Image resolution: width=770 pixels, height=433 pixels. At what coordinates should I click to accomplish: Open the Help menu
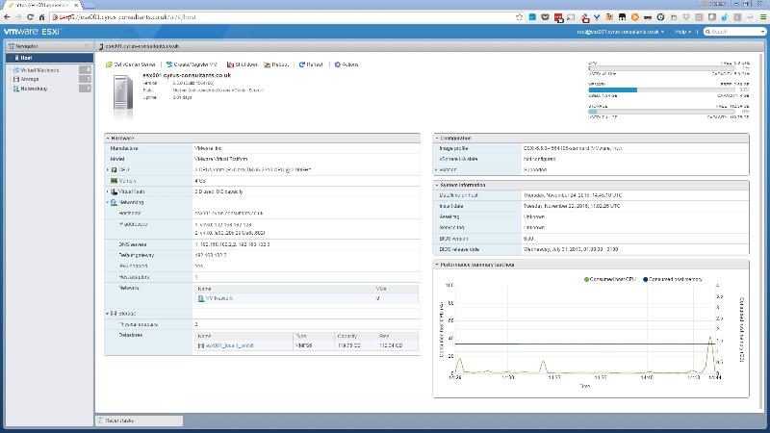[x=682, y=32]
